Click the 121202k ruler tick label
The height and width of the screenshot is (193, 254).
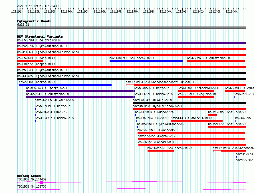pos(198,11)
